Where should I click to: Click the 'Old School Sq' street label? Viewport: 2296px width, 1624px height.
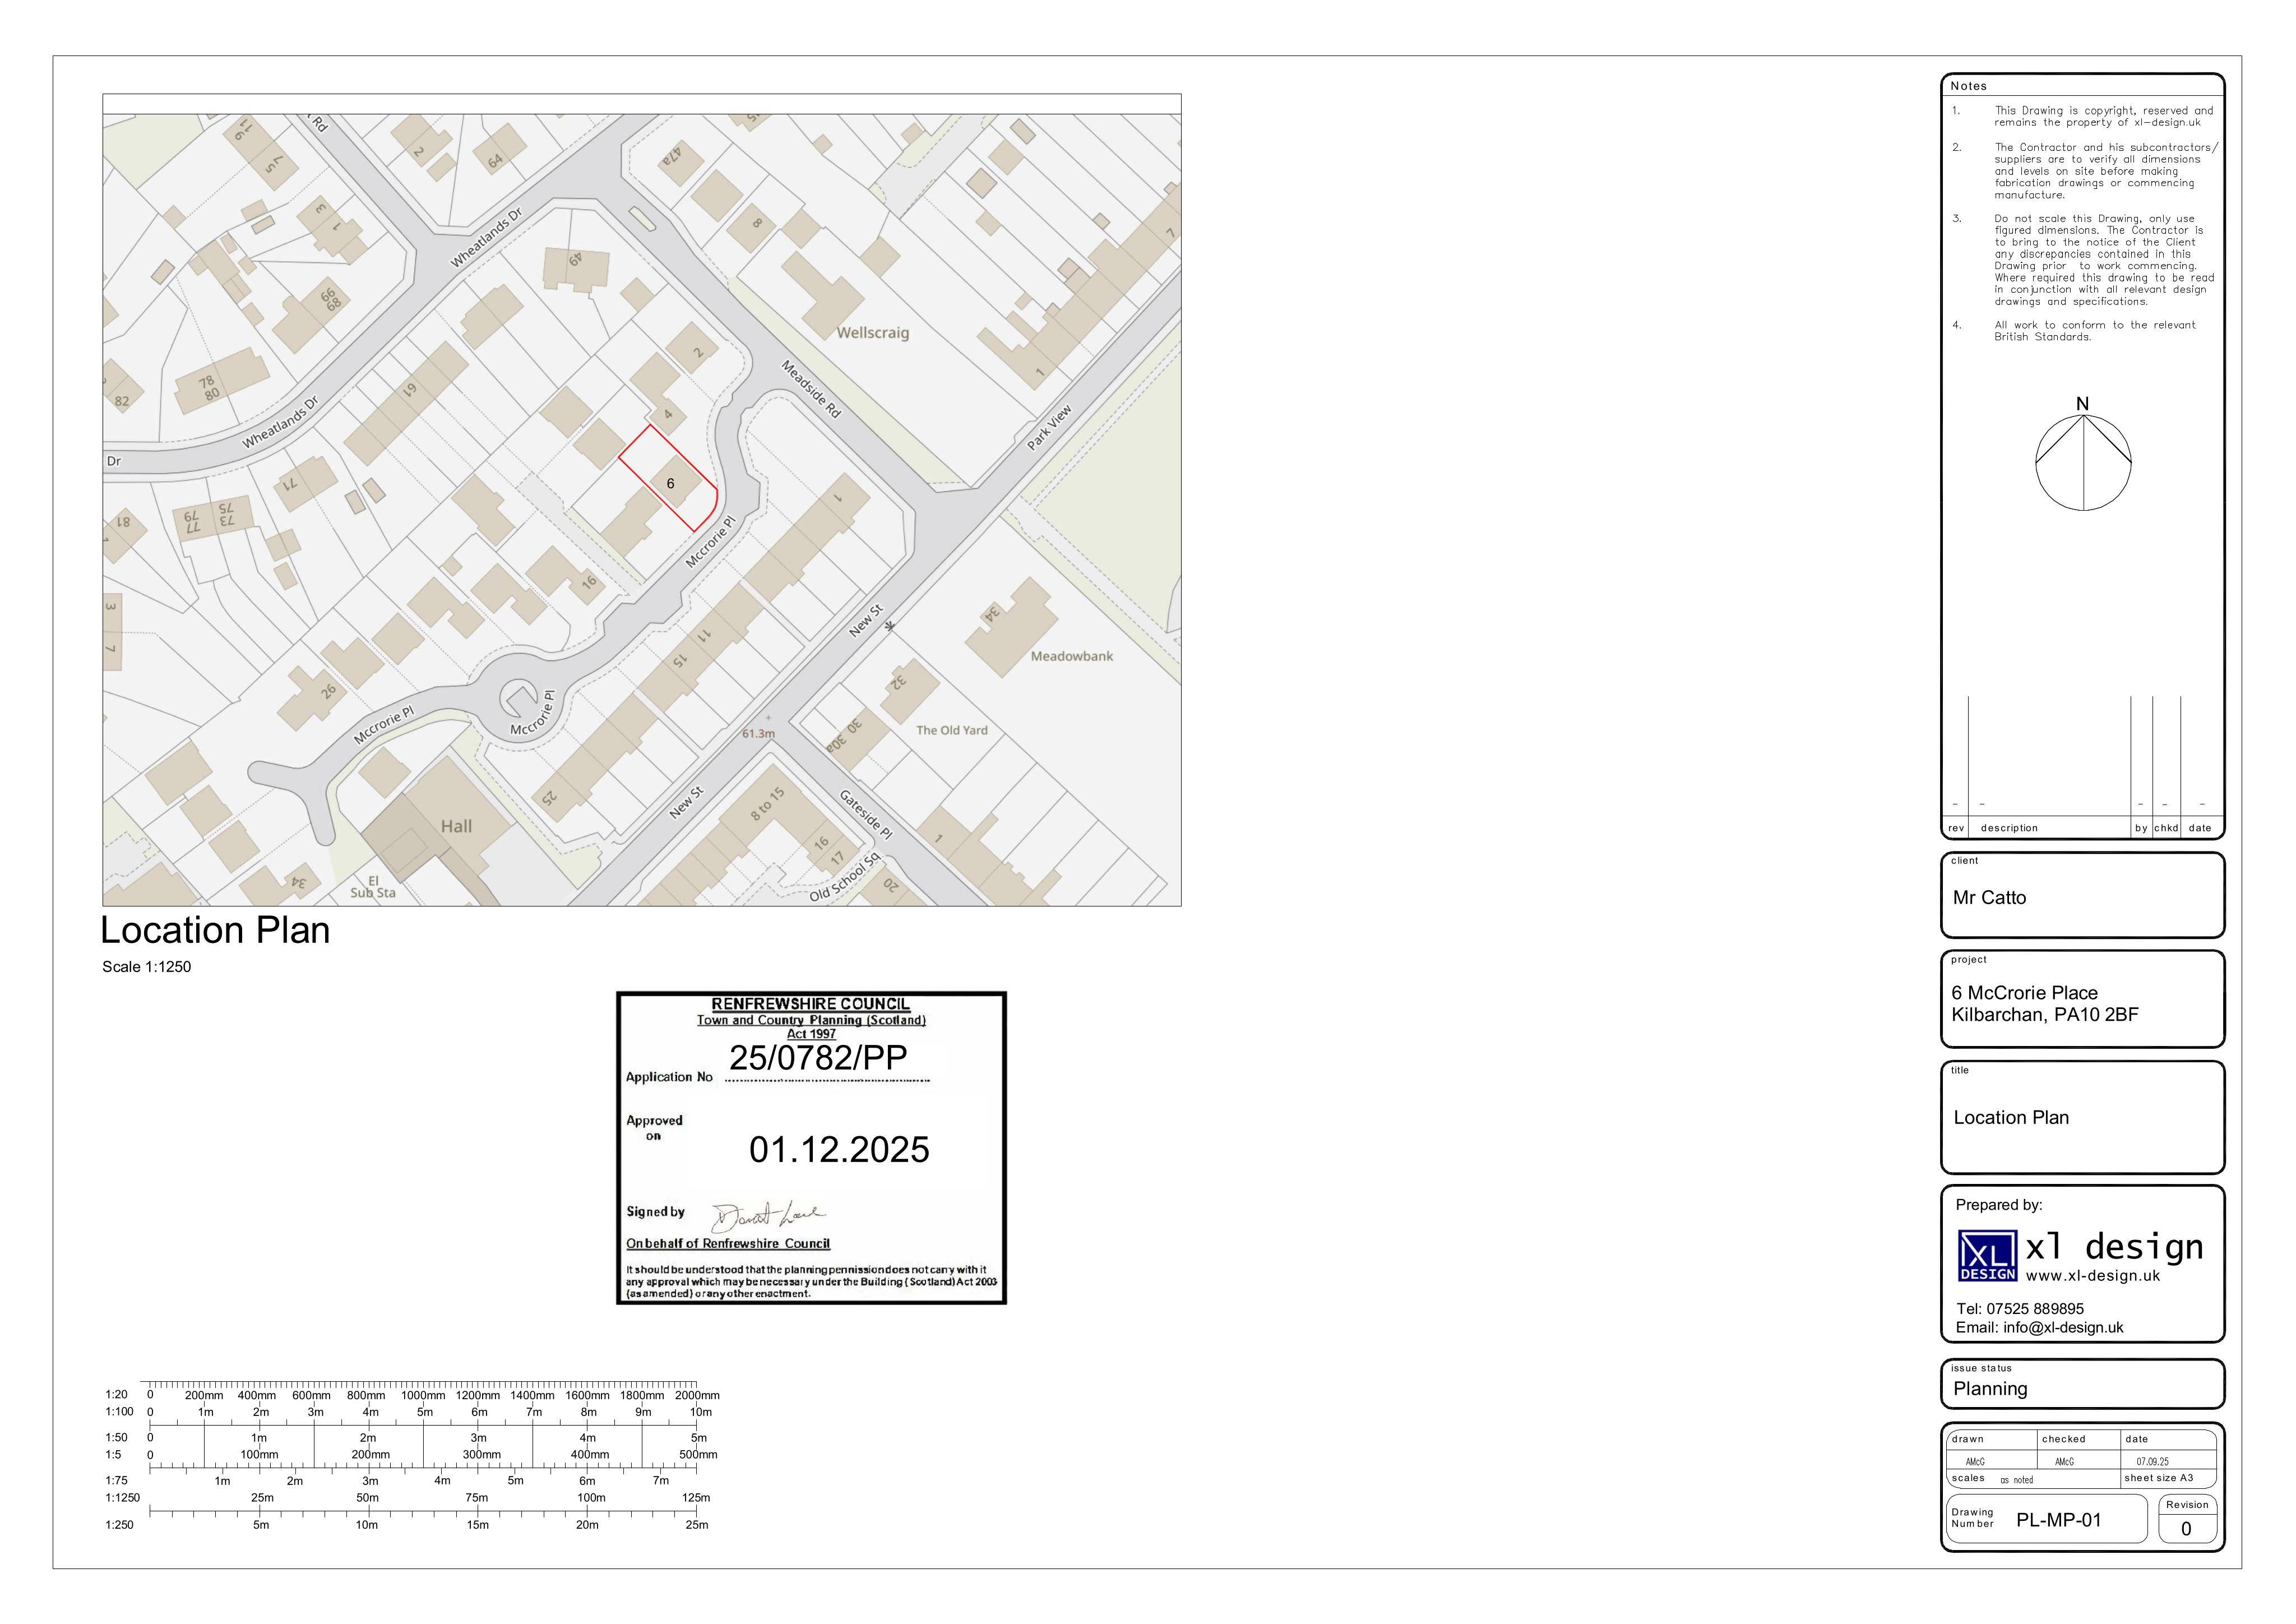coord(845,877)
